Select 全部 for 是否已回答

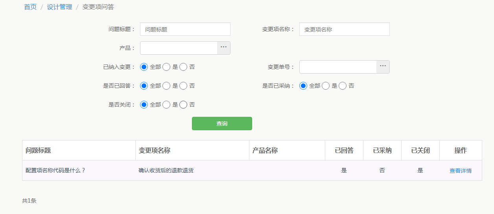144,86
